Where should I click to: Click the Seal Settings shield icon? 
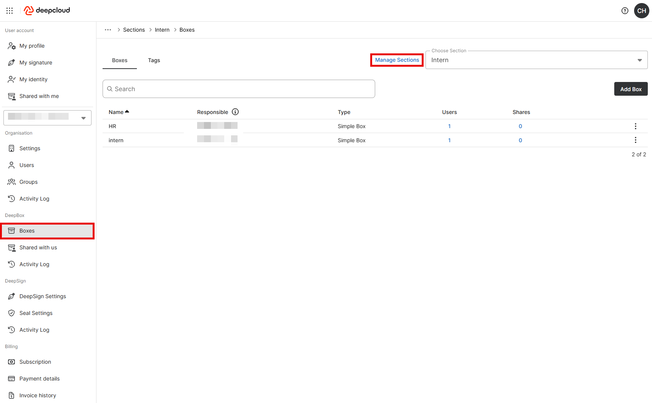11,313
